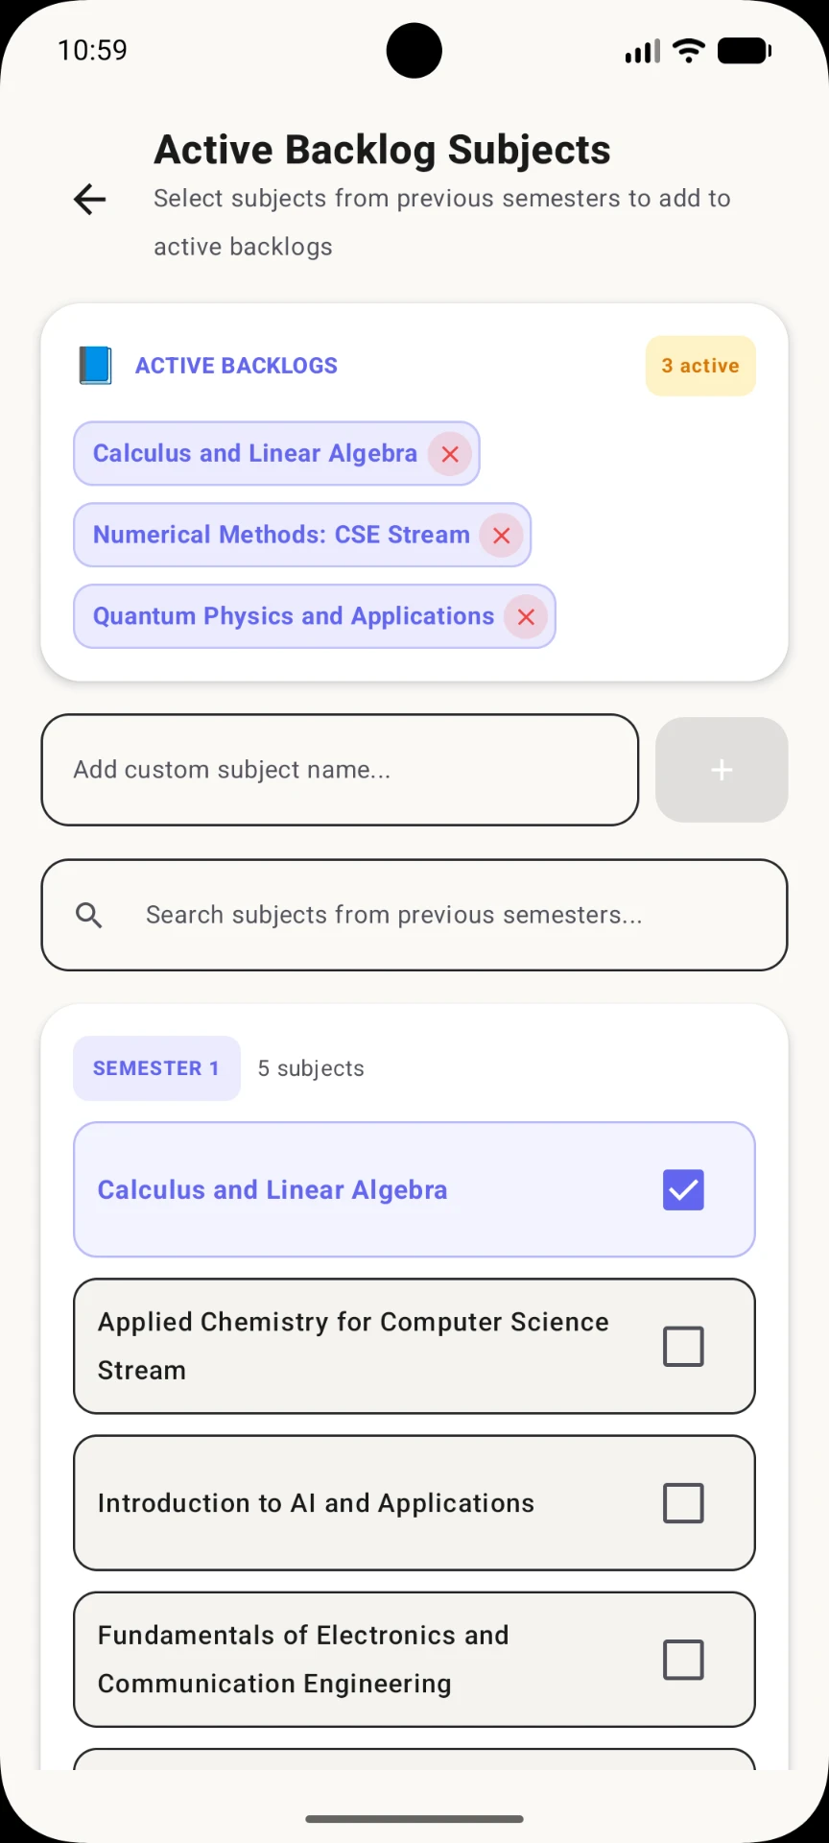Tap the battery indicator icon

coord(745,50)
